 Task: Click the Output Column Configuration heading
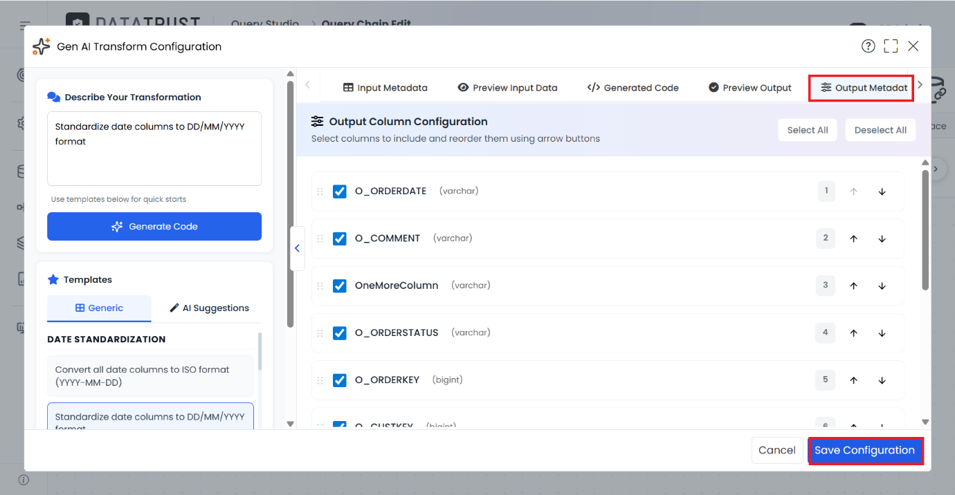(x=408, y=122)
